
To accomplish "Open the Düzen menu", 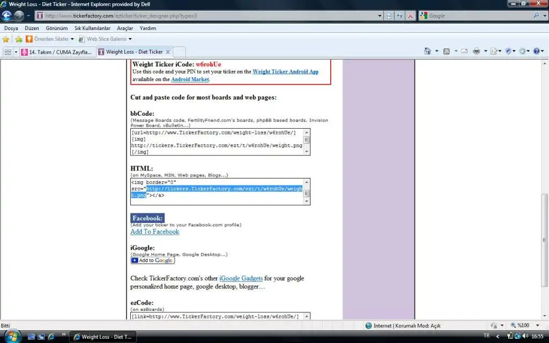I will pos(32,28).
